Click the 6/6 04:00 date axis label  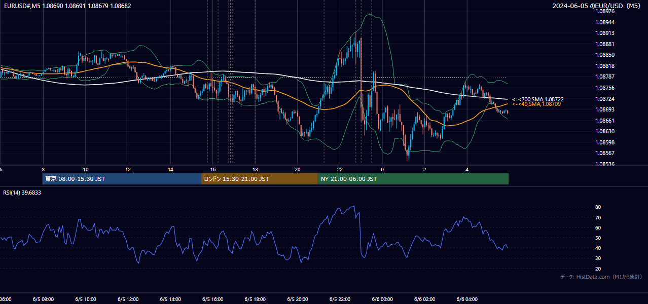[x=467, y=299]
